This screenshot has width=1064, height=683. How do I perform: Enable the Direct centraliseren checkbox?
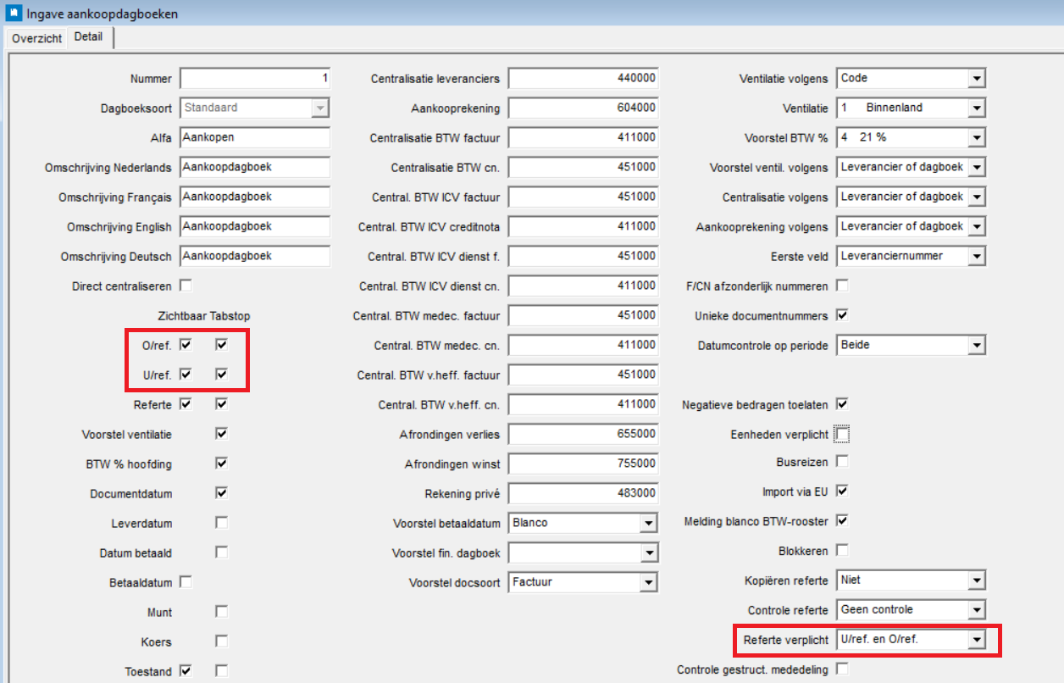coord(186,286)
